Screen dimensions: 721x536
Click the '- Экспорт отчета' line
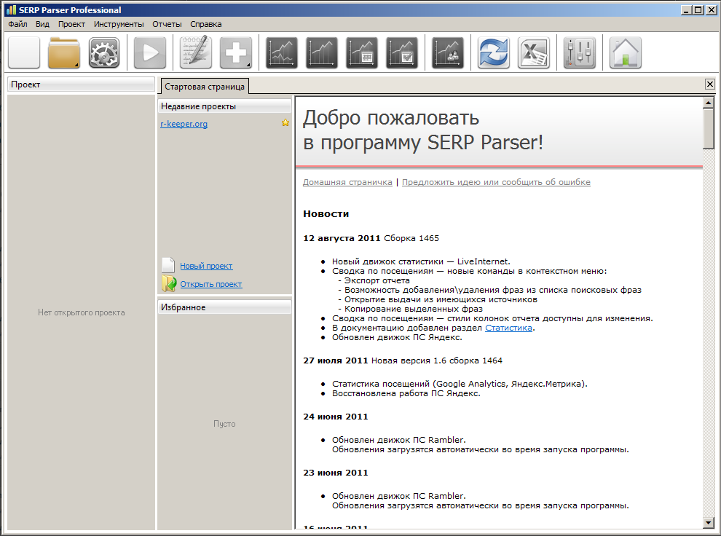(374, 280)
